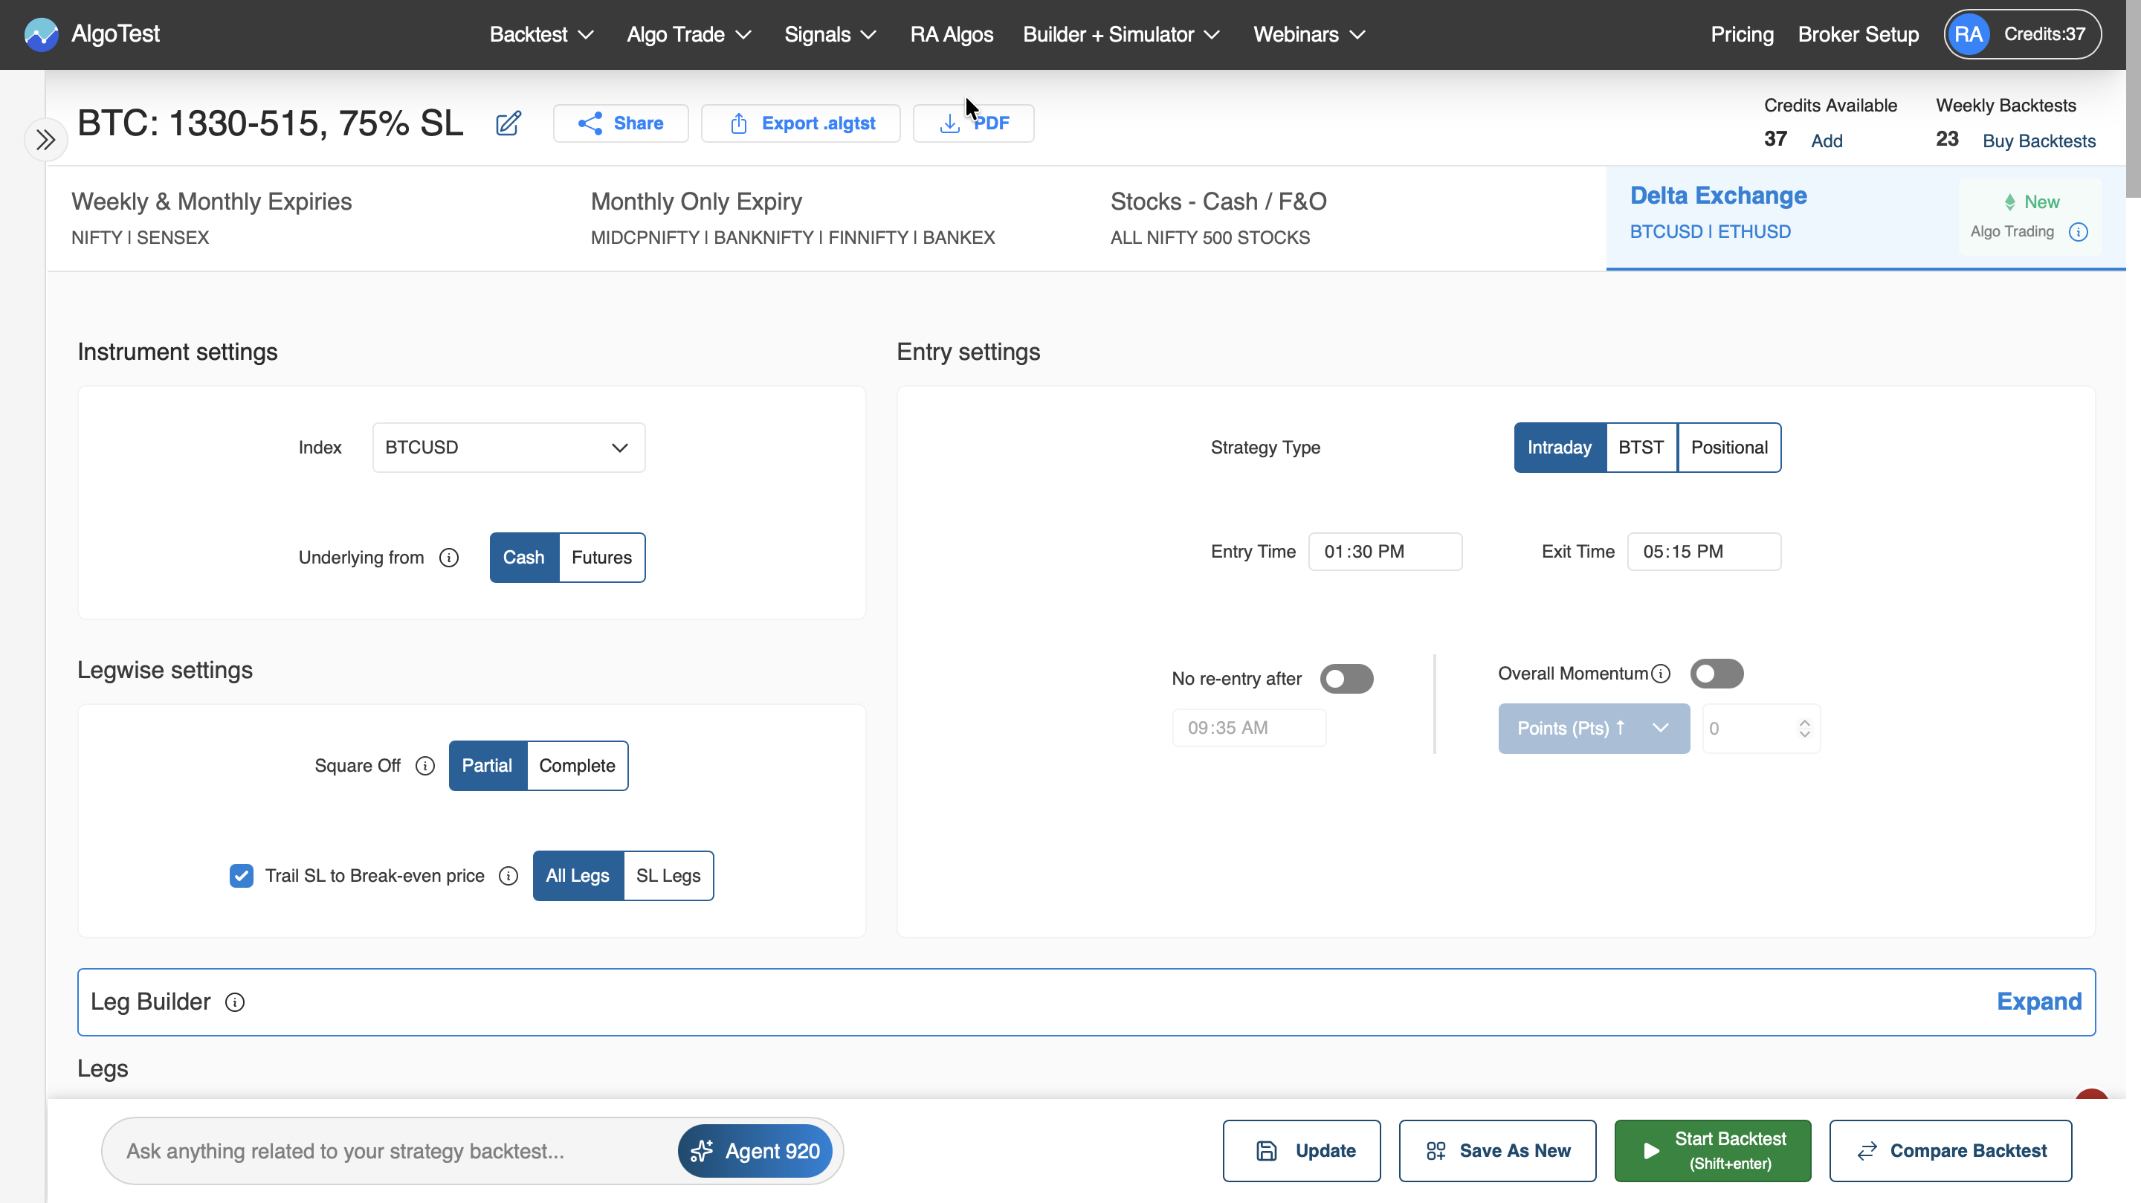The image size is (2141, 1203).
Task: Click the Buy Backtests link
Action: (x=2038, y=141)
